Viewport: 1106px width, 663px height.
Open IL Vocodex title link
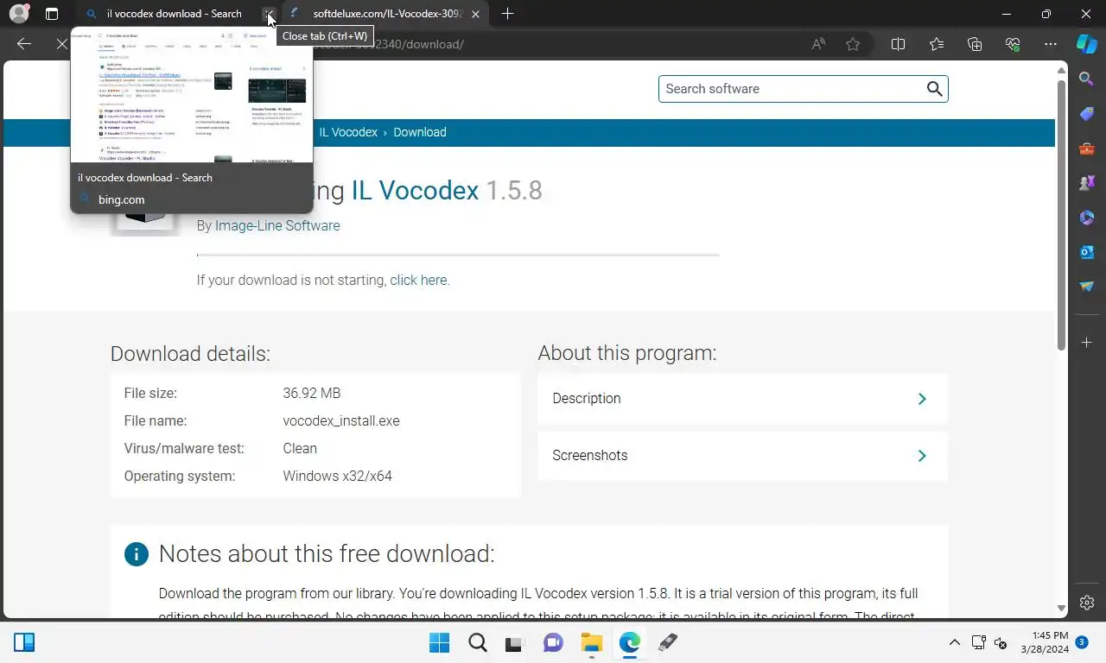415,190
